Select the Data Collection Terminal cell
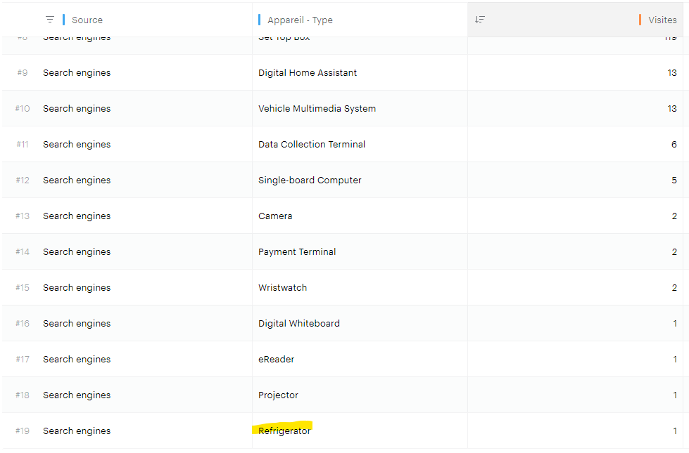The image size is (689, 453). [x=312, y=144]
